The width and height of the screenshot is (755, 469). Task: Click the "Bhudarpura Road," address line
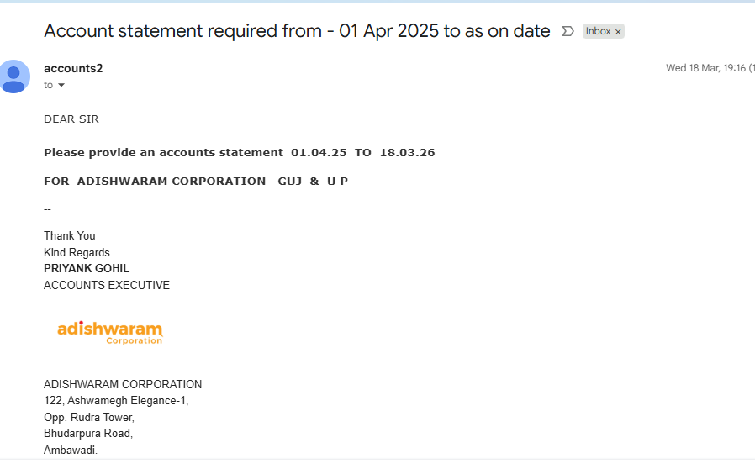coord(88,434)
